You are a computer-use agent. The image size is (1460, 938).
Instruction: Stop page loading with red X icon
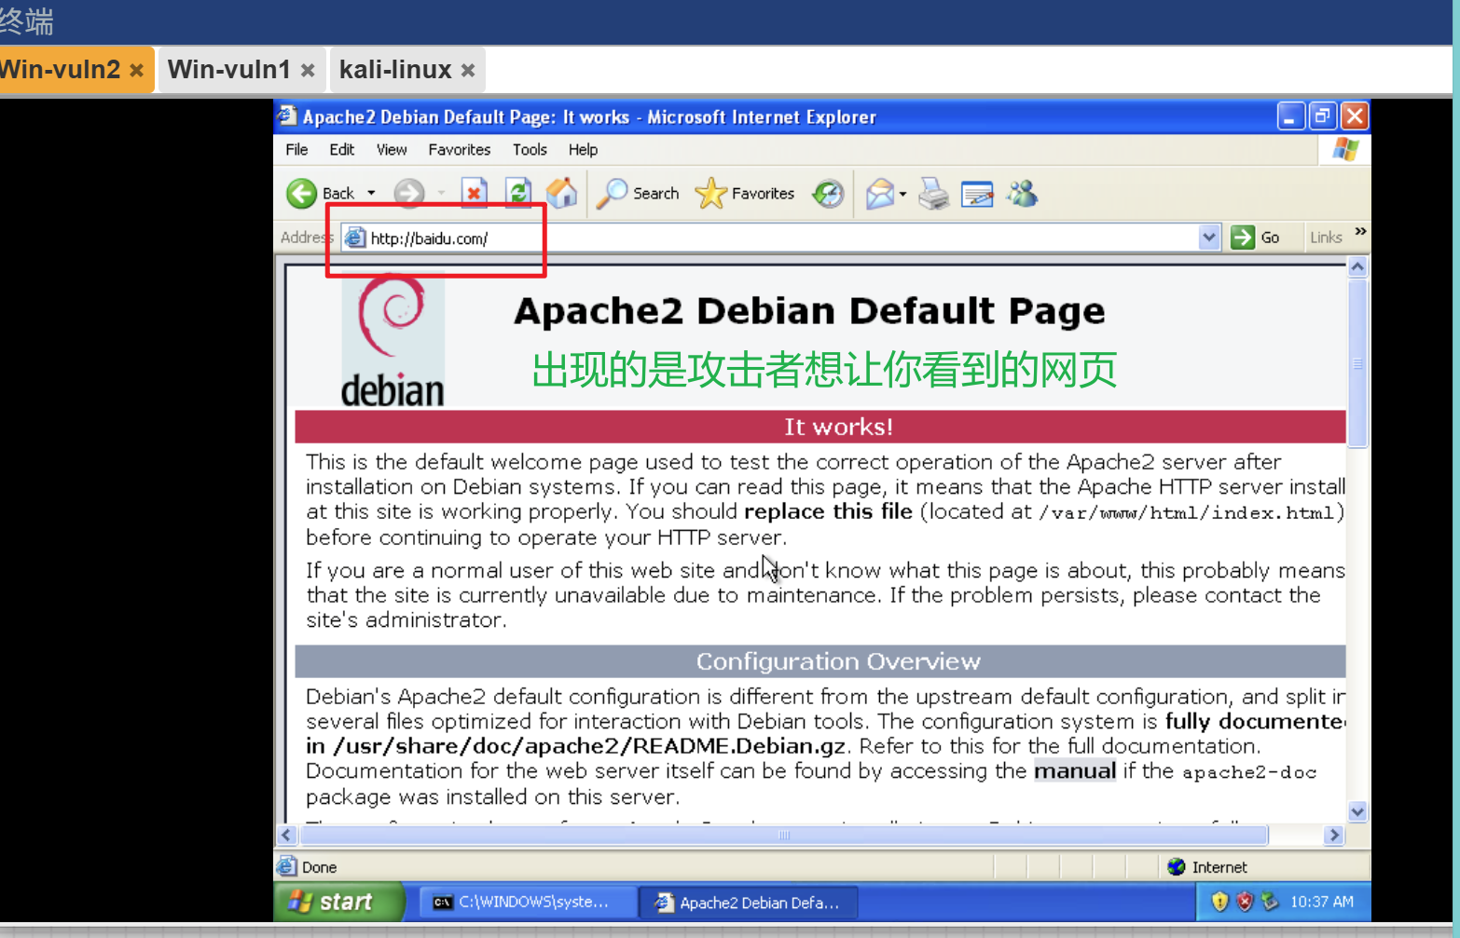click(x=474, y=194)
